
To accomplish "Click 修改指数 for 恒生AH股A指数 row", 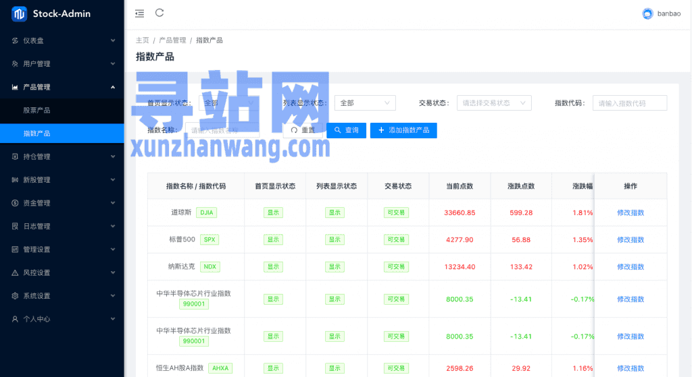I will (631, 368).
